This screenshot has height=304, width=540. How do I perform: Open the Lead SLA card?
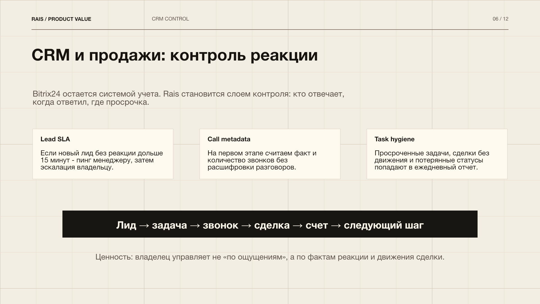click(103, 153)
